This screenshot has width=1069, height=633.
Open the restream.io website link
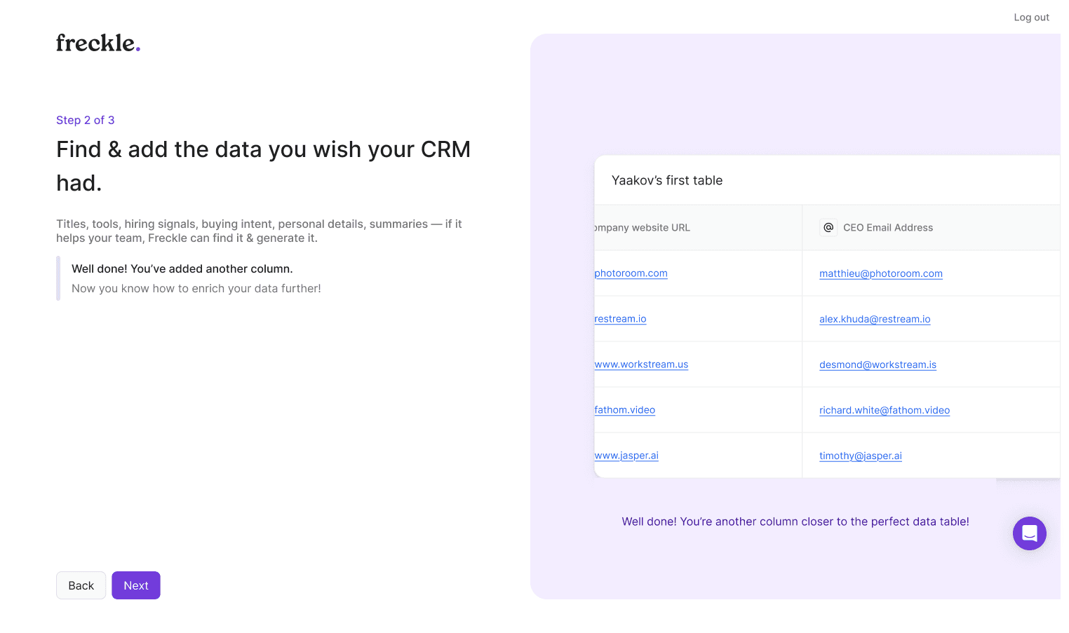[x=620, y=319]
